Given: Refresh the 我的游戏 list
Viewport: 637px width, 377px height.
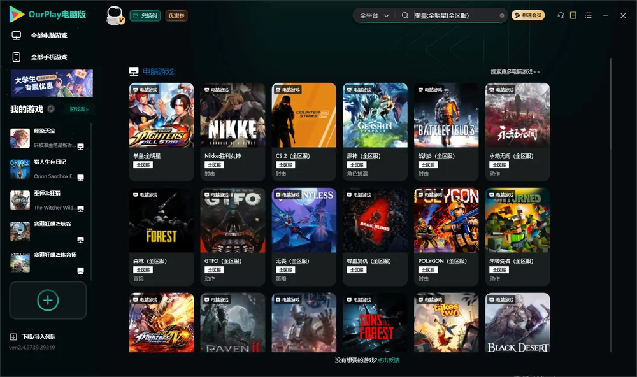Looking at the screenshot, I should [51, 109].
